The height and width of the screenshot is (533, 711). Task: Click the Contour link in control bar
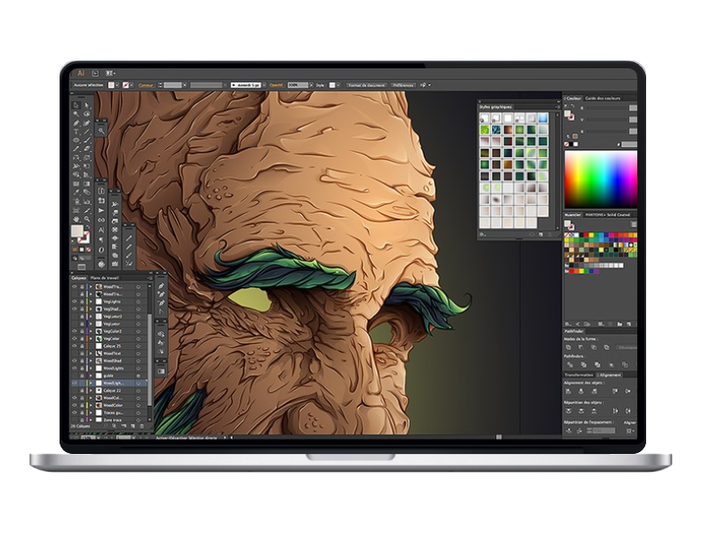146,85
